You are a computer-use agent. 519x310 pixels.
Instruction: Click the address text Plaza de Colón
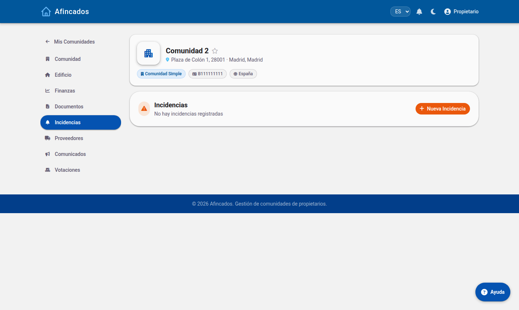pos(217,60)
